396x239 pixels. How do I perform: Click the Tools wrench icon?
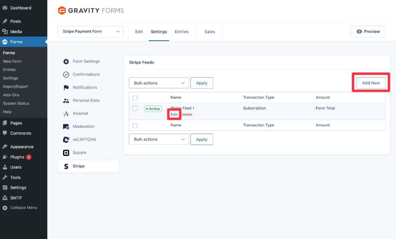(5, 178)
